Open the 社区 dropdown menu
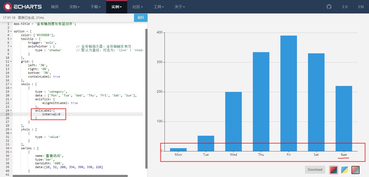The image size is (369, 177). (x=138, y=7)
